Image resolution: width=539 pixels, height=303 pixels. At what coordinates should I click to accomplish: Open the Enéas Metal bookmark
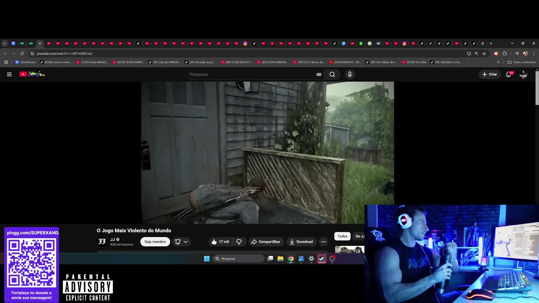[92, 62]
